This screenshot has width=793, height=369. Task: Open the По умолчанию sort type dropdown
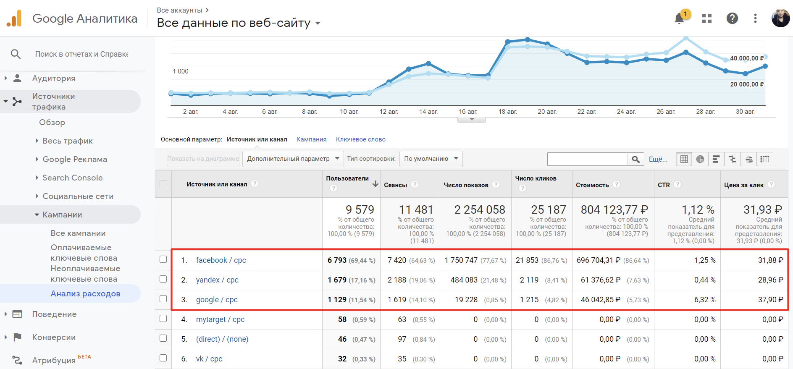tap(431, 159)
